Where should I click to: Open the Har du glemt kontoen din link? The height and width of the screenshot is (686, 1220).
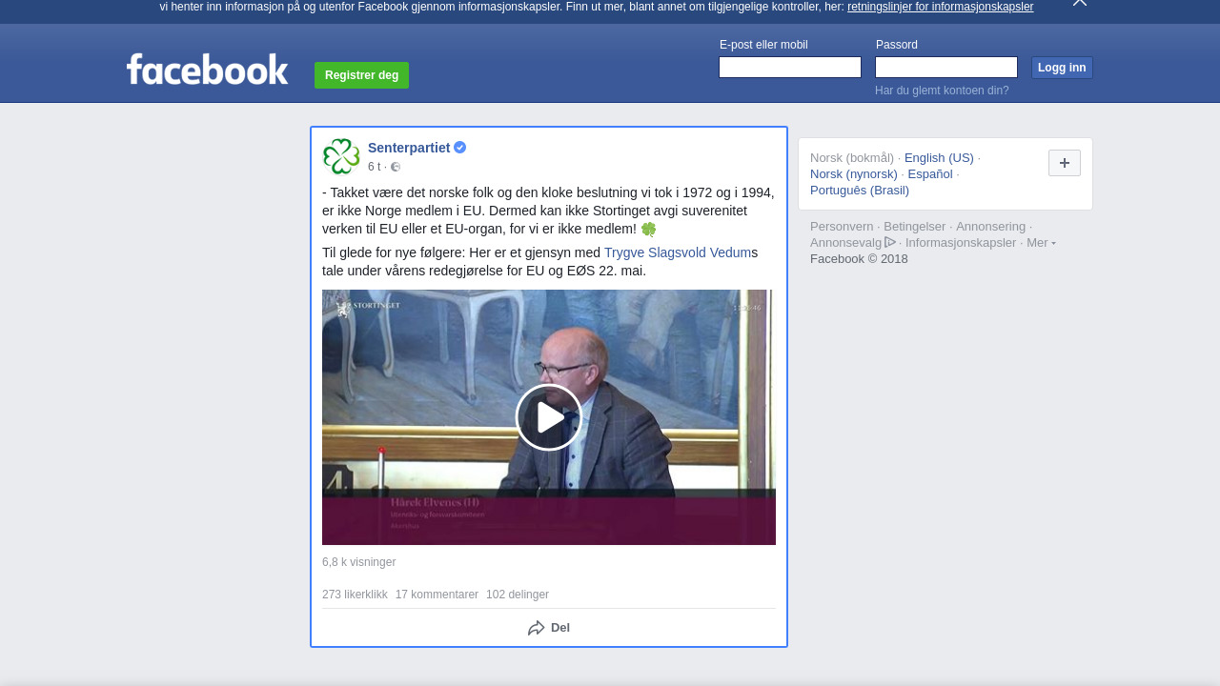[942, 91]
